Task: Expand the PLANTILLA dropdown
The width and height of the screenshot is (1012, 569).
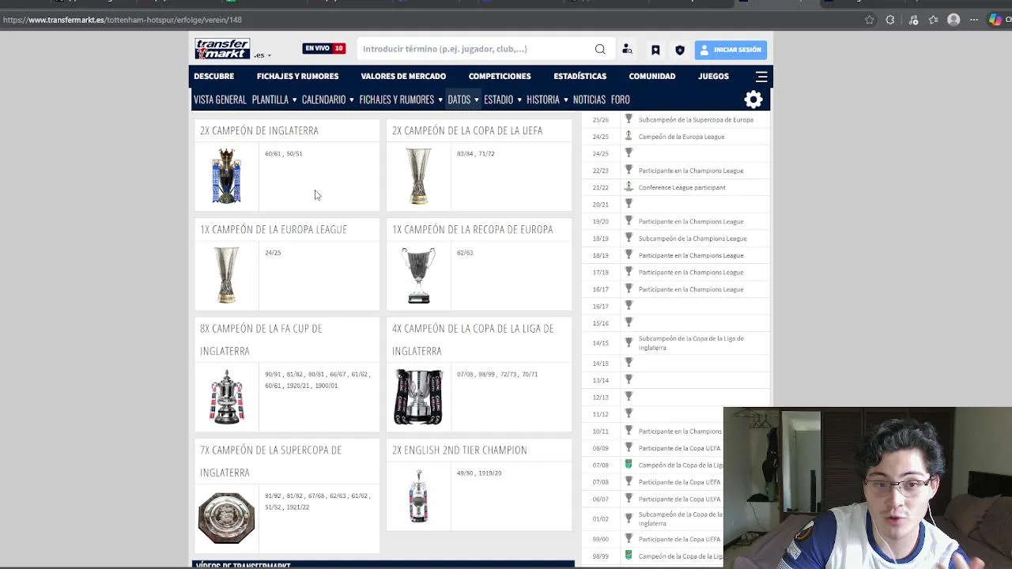Action: (274, 100)
